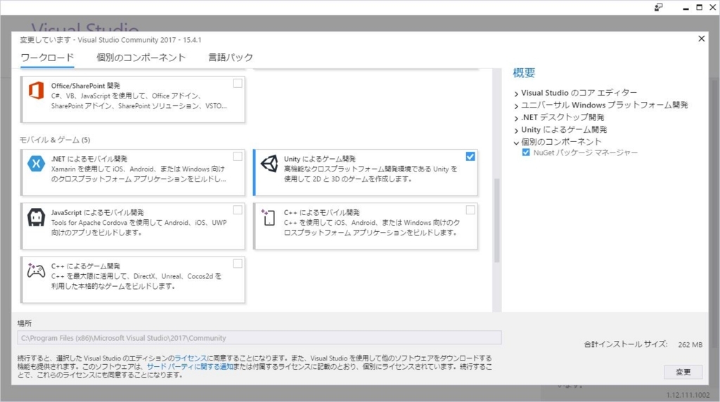Click the workloads list scrollbar thumb

496,220
